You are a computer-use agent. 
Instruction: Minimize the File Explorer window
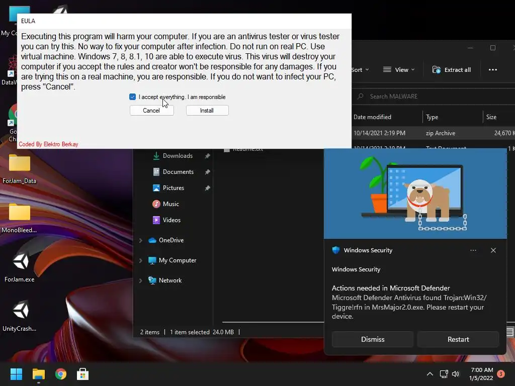click(x=470, y=48)
